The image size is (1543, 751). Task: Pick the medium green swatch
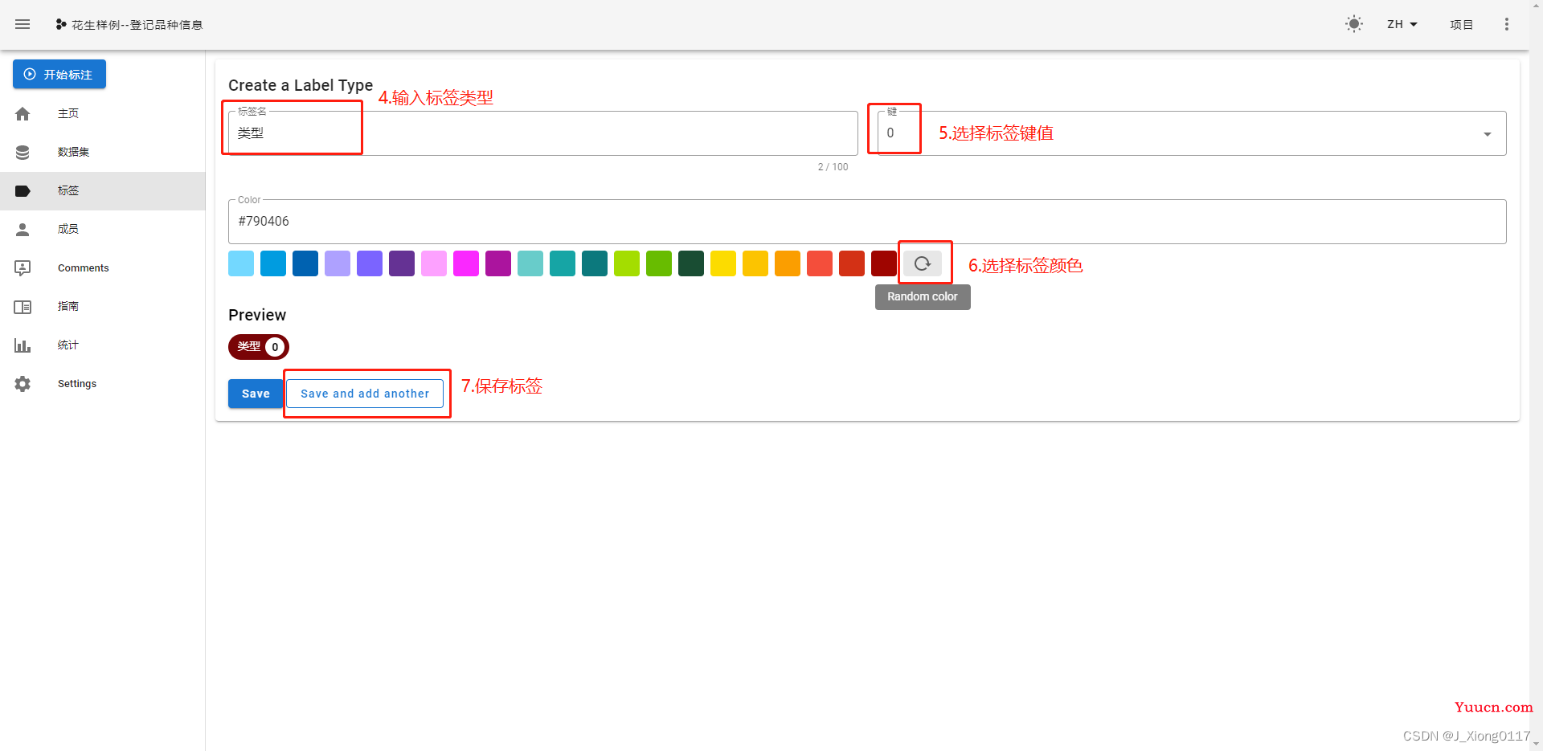click(x=659, y=263)
